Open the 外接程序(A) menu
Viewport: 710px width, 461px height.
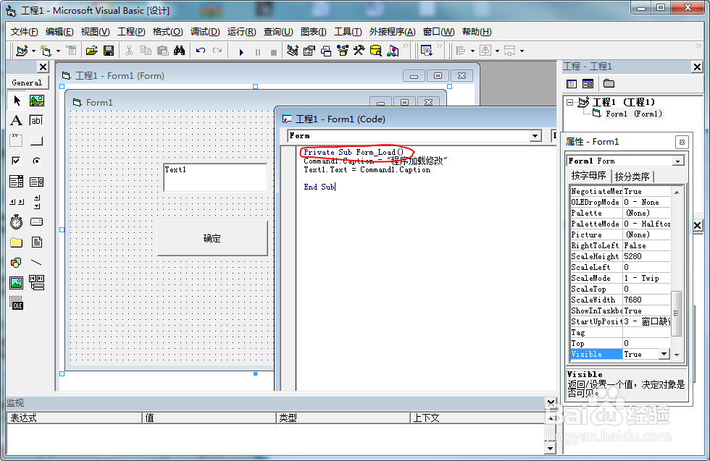[x=392, y=32]
